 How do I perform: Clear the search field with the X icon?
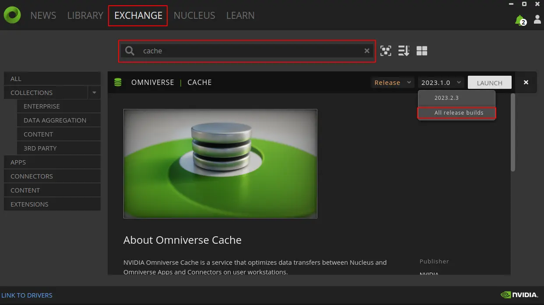tap(367, 51)
